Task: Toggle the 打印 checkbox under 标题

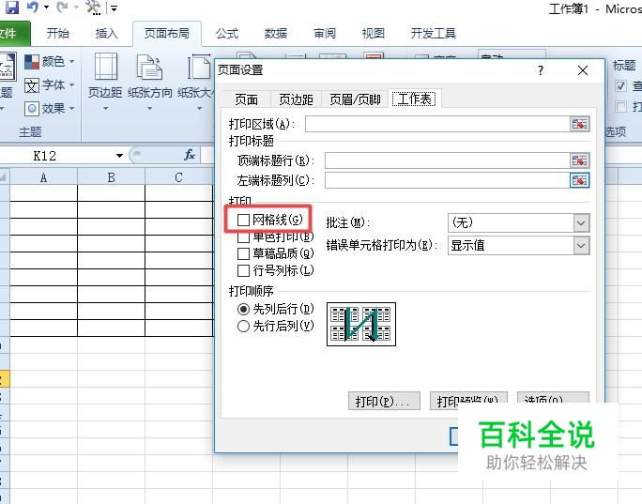Action: (620, 106)
